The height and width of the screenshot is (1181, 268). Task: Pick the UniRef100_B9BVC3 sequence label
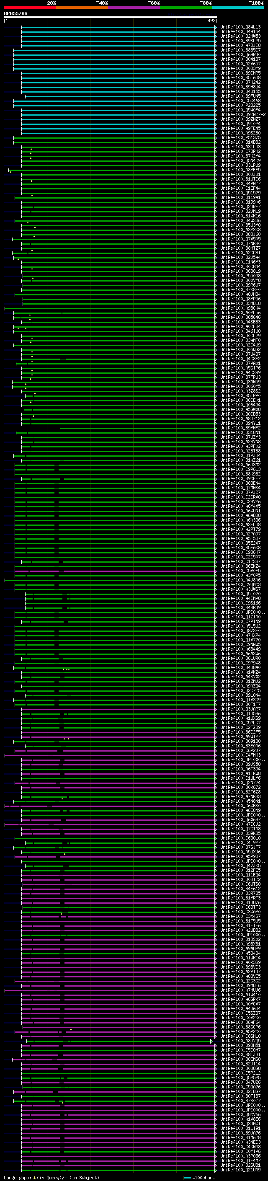pyautogui.click(x=240, y=967)
